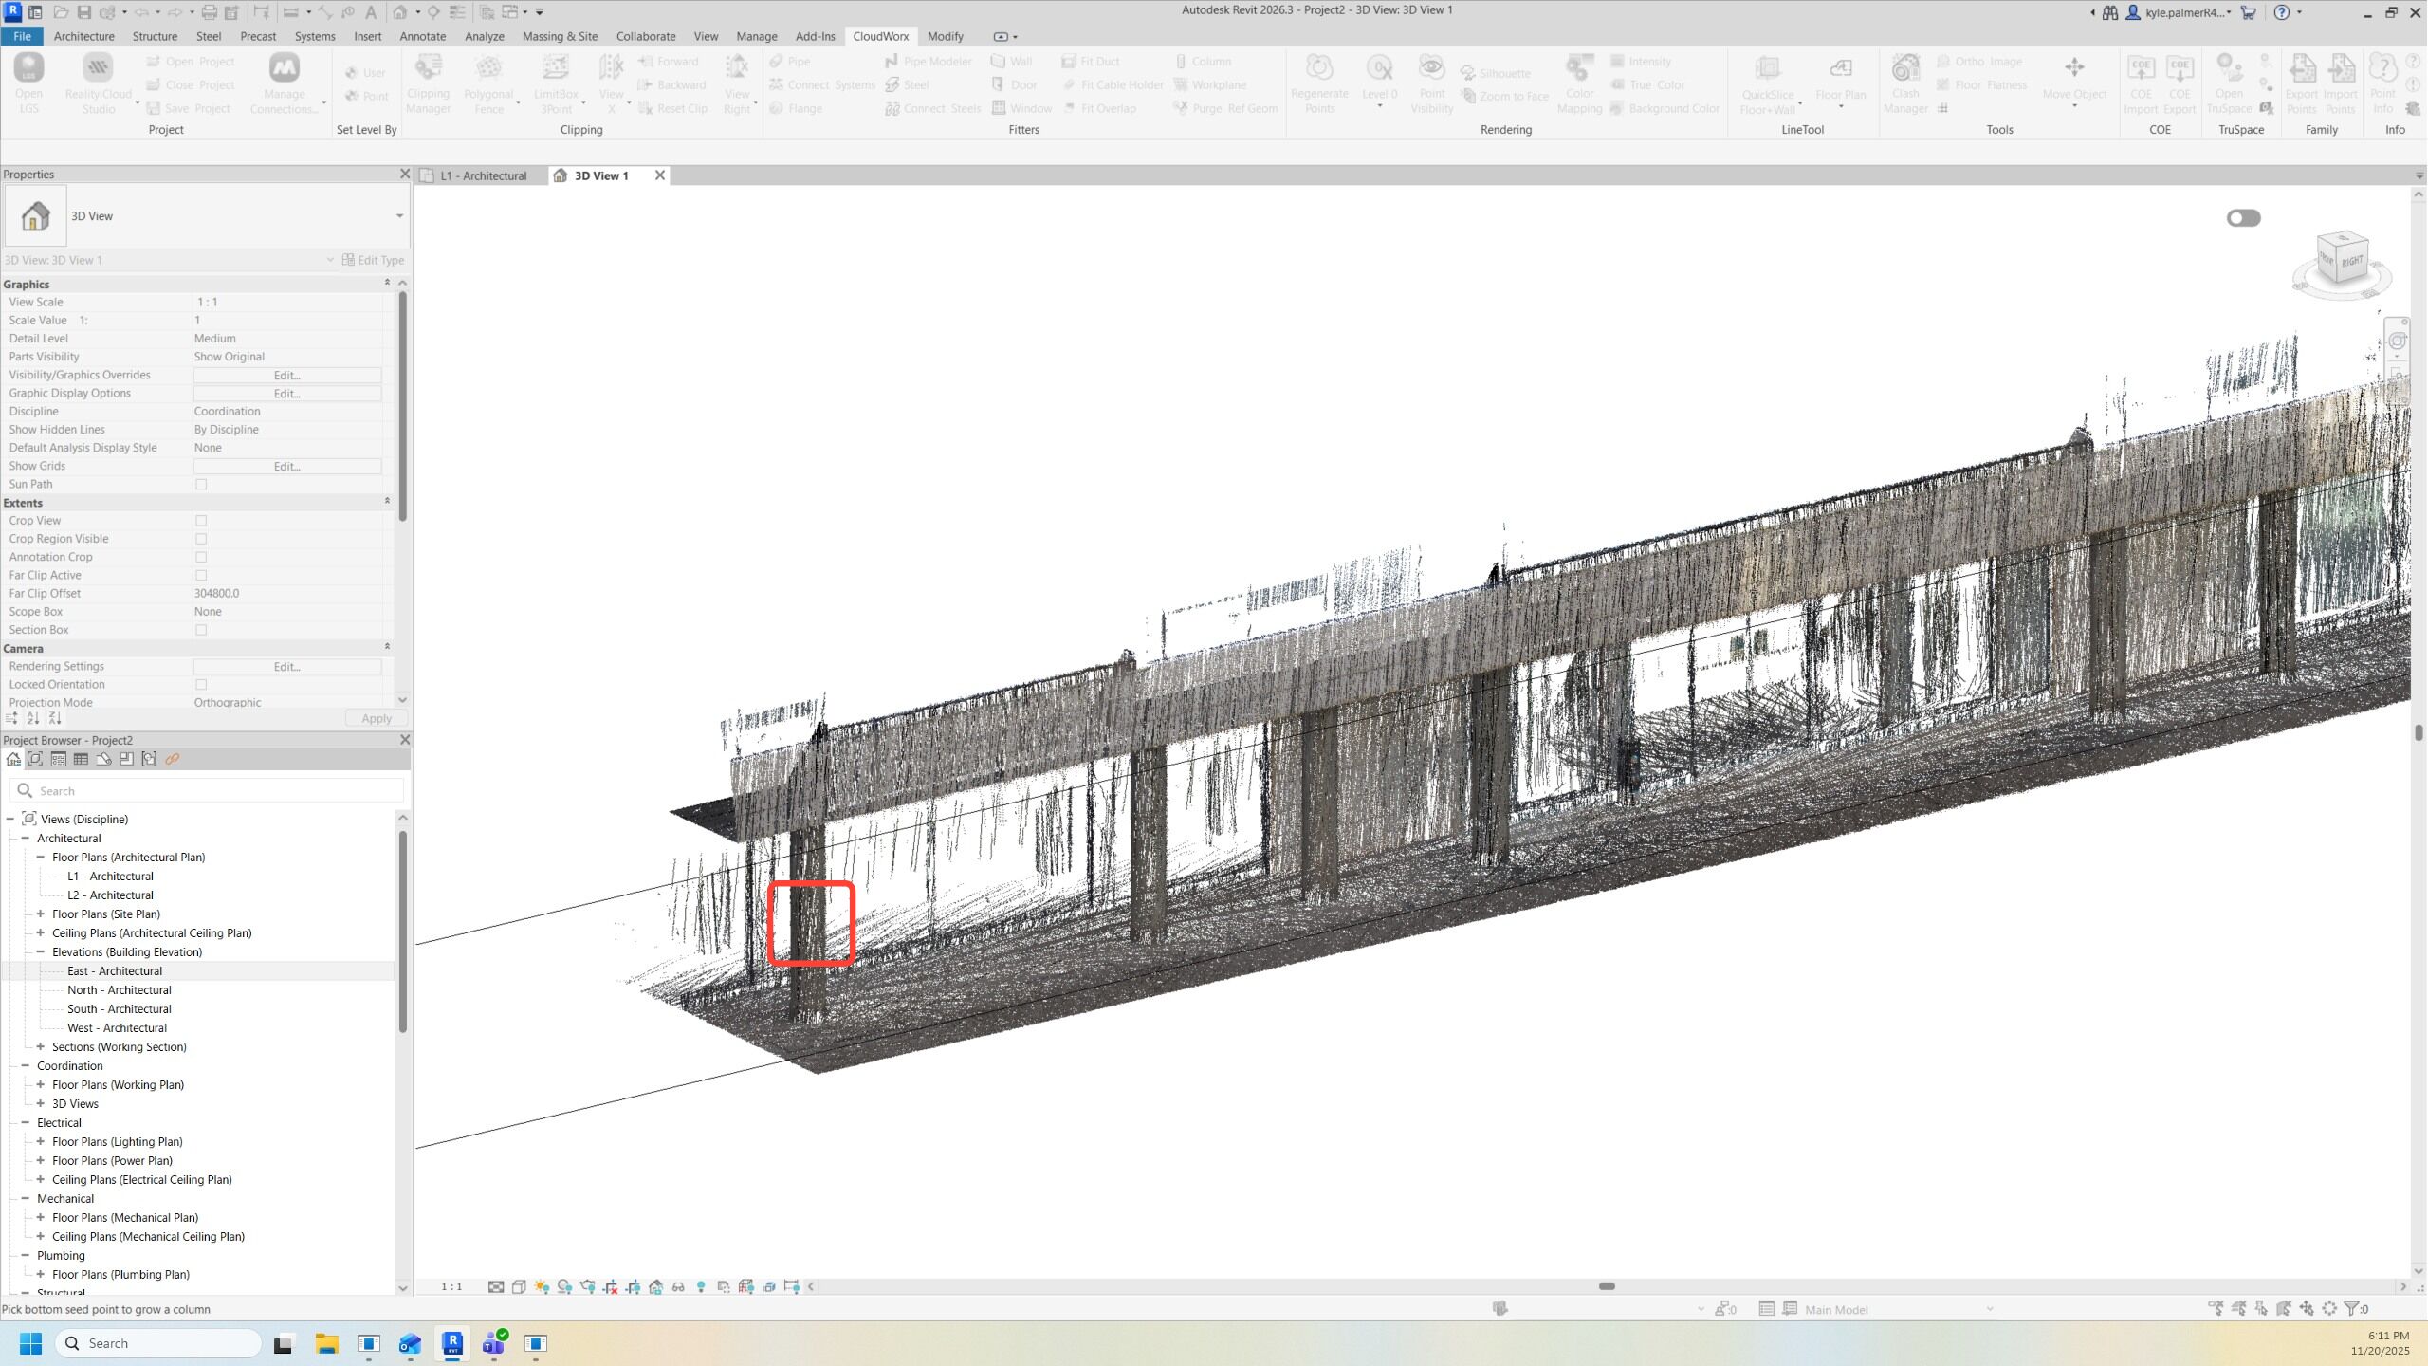
Task: Click the Point Visibility icon
Action: [1431, 69]
